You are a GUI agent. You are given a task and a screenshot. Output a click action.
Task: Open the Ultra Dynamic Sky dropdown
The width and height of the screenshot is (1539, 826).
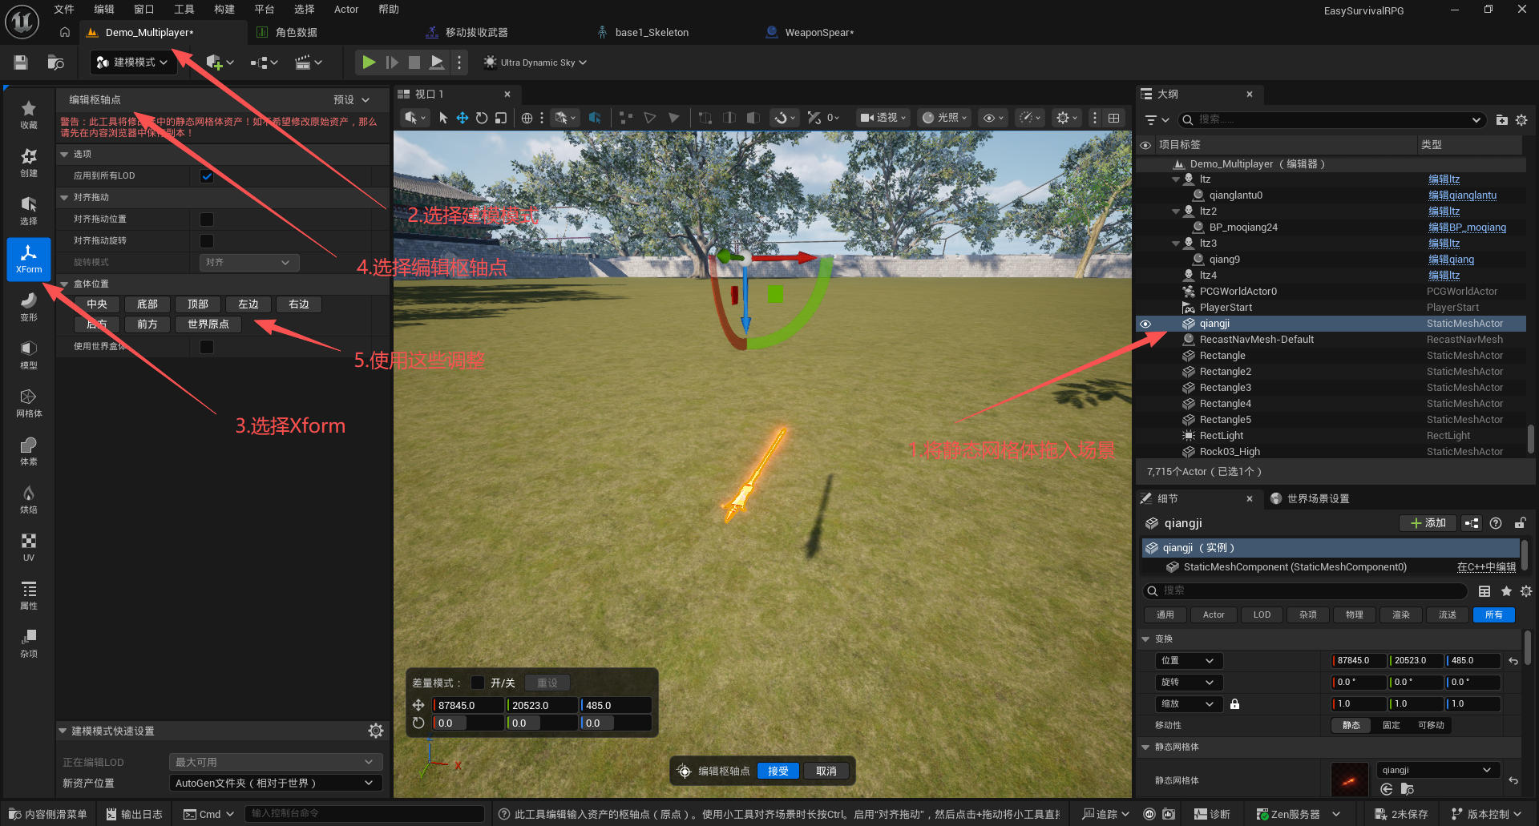[535, 62]
